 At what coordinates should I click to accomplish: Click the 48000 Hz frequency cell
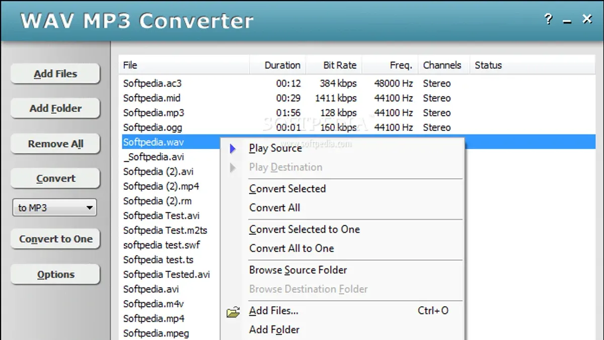tap(394, 84)
